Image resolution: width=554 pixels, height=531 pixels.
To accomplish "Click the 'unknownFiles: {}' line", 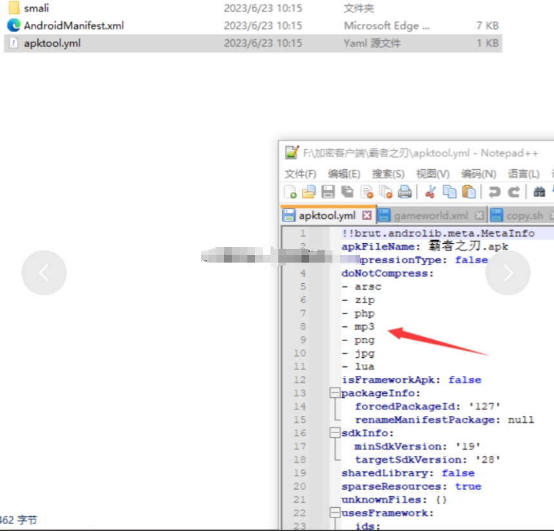I will pyautogui.click(x=394, y=500).
